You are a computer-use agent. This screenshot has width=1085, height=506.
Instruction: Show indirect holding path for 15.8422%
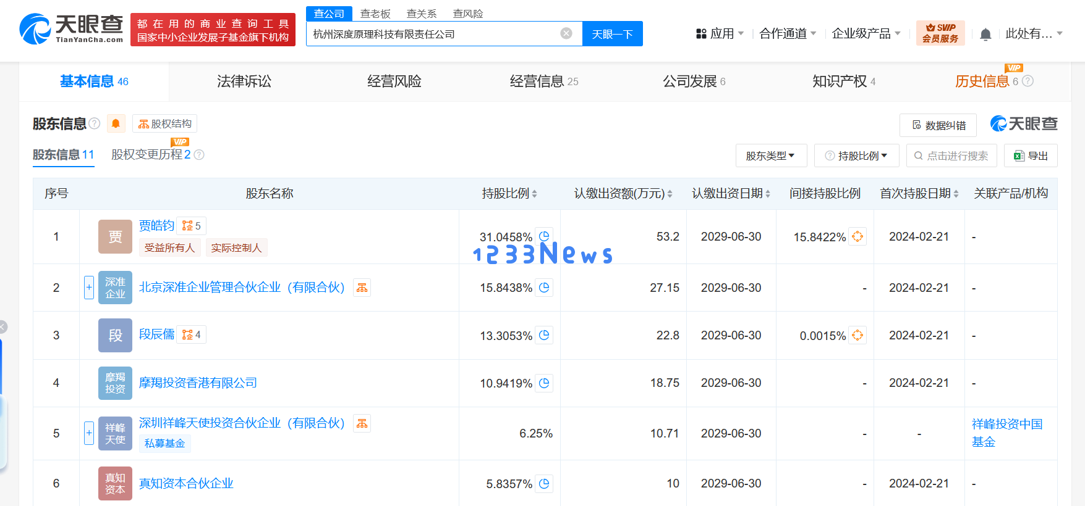click(857, 236)
